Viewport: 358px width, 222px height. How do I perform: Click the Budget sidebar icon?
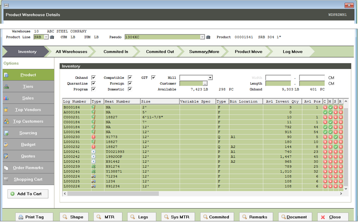6,145
